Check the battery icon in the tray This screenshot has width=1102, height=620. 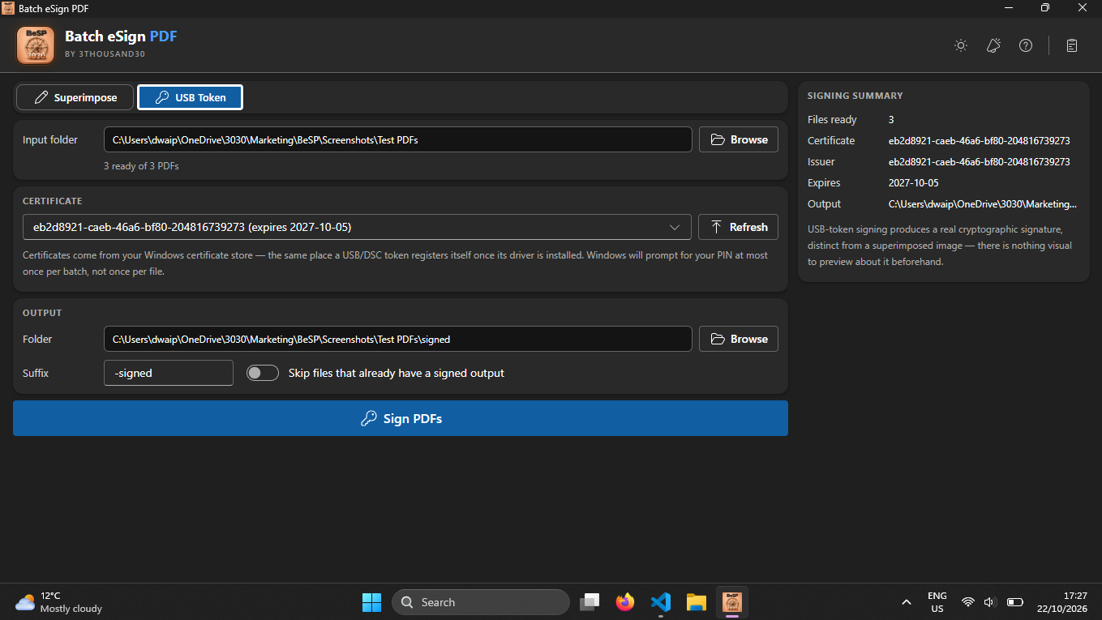[x=1014, y=602]
